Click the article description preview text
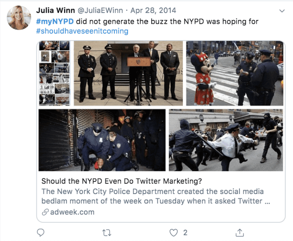The image size is (293, 241). 155,196
